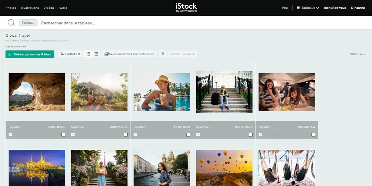Check Sélectionner tout sur cette page
This screenshot has height=186, width=372.
coord(129,54)
